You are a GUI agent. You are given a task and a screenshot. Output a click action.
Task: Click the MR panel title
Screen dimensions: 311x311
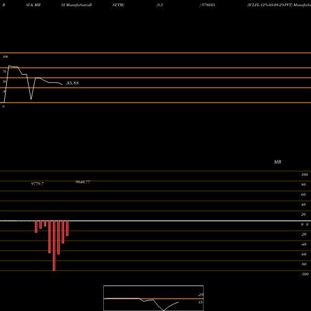click(x=277, y=162)
